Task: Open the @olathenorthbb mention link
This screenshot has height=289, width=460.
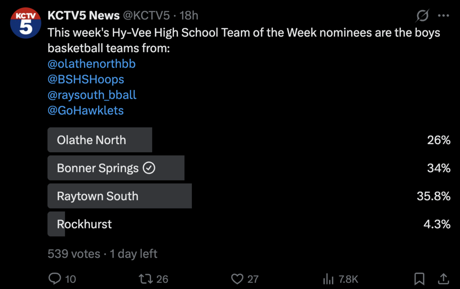Action: [92, 64]
